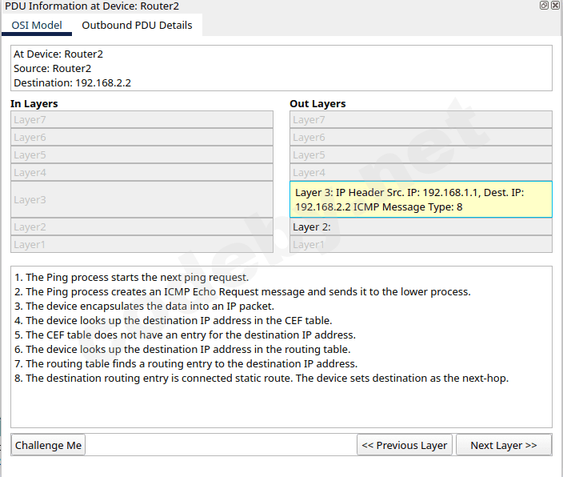Close the PDU Information window
This screenshot has height=477, width=563.
555,6
